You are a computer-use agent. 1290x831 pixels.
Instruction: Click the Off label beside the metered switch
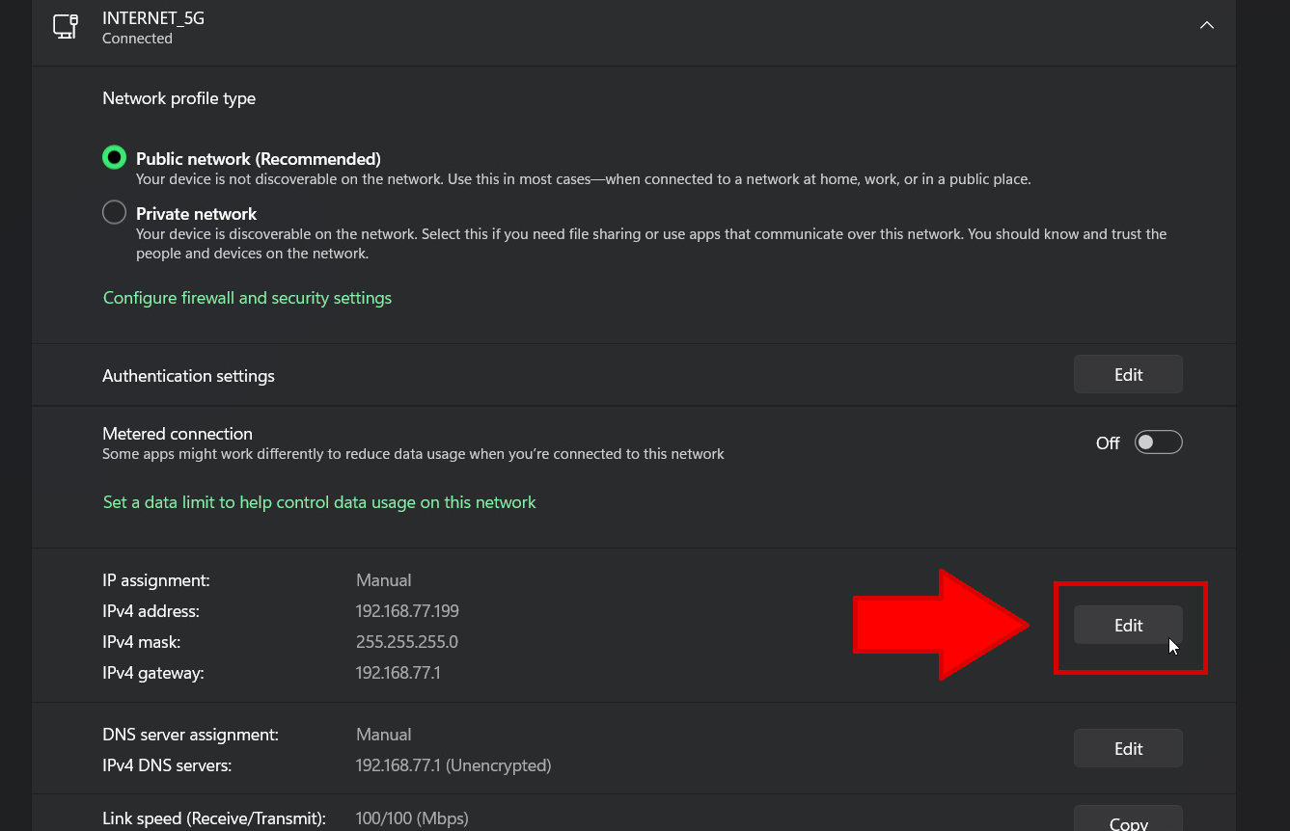coord(1107,443)
